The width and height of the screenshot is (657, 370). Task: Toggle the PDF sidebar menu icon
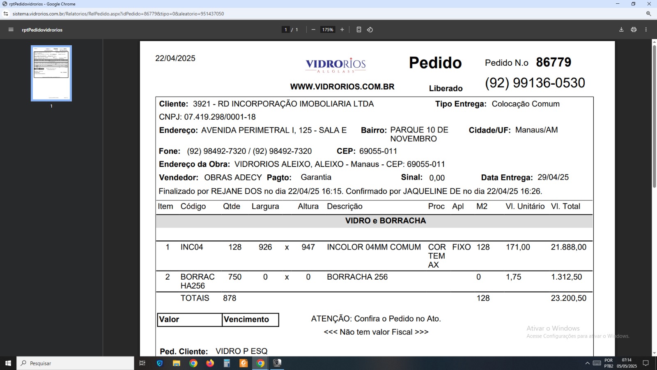click(x=11, y=30)
